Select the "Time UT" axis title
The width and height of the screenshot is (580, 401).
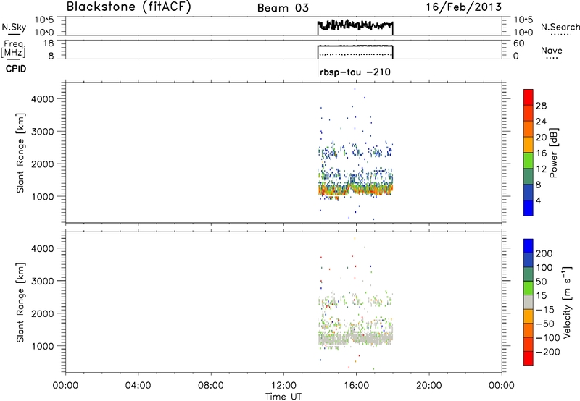(283, 396)
